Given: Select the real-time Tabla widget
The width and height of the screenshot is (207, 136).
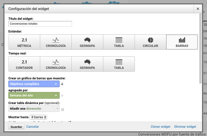Looking at the screenshot, I should point(119,64).
